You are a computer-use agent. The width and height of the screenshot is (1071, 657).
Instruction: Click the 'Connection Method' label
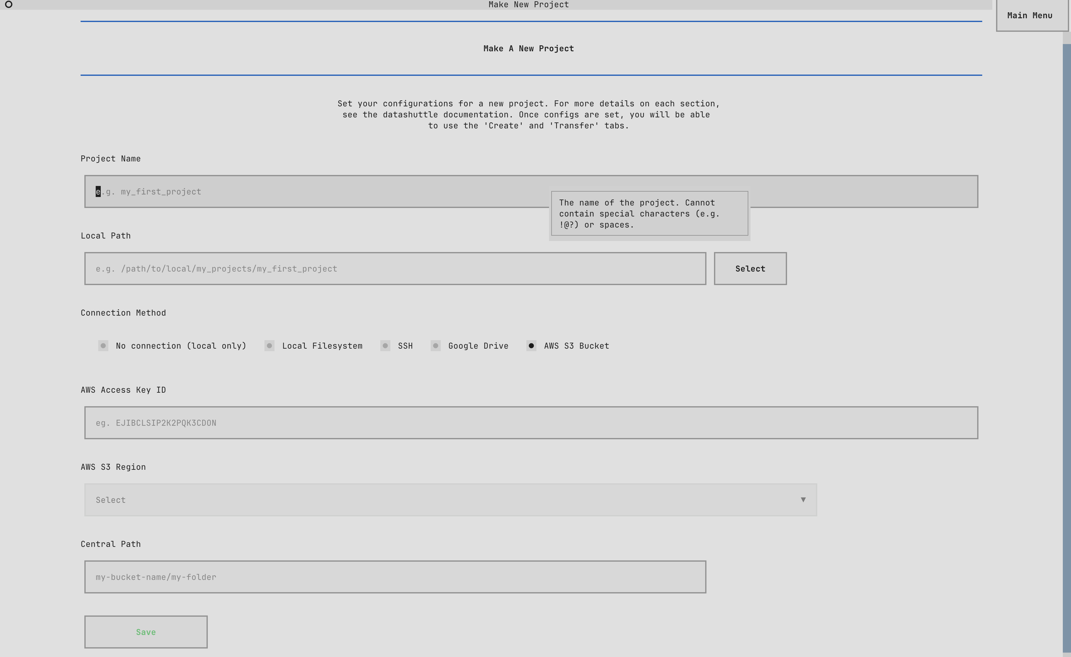pos(123,313)
